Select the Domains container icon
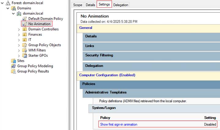220x130 pixels. point(13,8)
